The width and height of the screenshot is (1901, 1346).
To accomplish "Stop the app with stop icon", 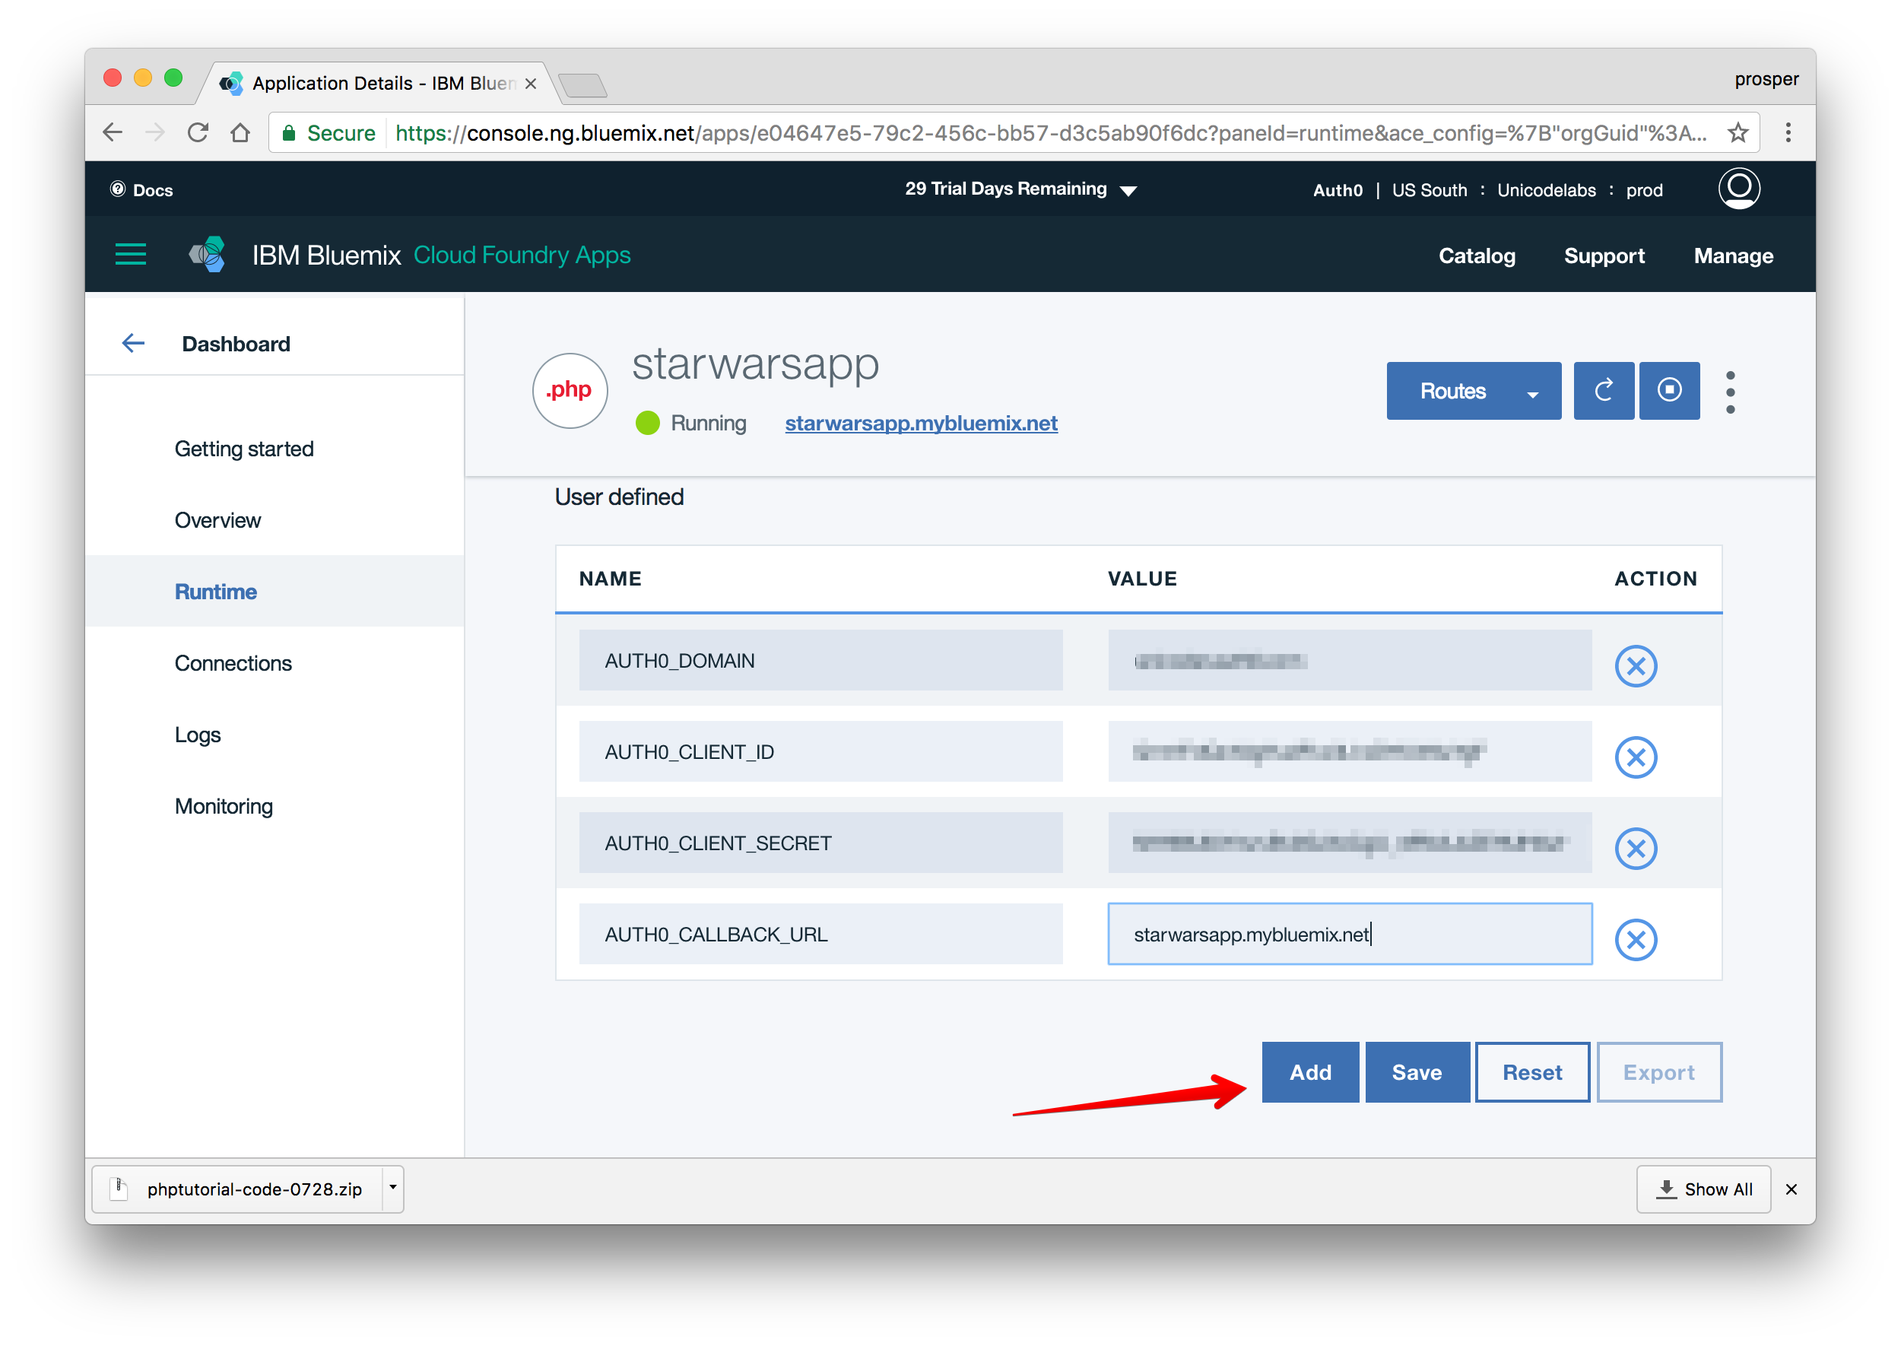I will click(1669, 390).
